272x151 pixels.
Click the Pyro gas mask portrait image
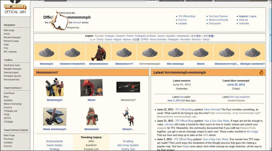91,88
